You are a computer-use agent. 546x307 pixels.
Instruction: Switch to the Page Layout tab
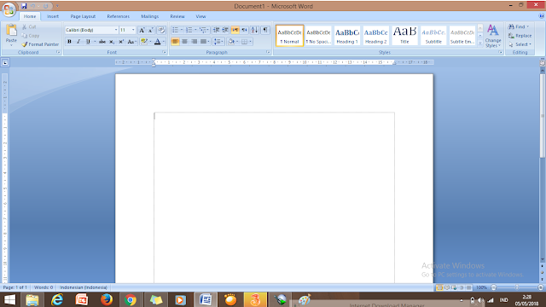pyautogui.click(x=83, y=16)
